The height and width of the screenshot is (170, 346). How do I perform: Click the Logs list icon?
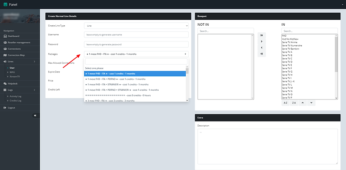click(5, 90)
